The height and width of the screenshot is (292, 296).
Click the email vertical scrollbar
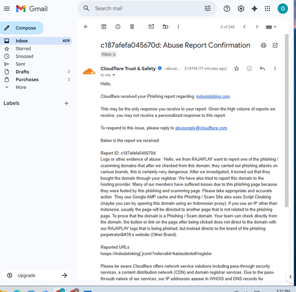287,120
